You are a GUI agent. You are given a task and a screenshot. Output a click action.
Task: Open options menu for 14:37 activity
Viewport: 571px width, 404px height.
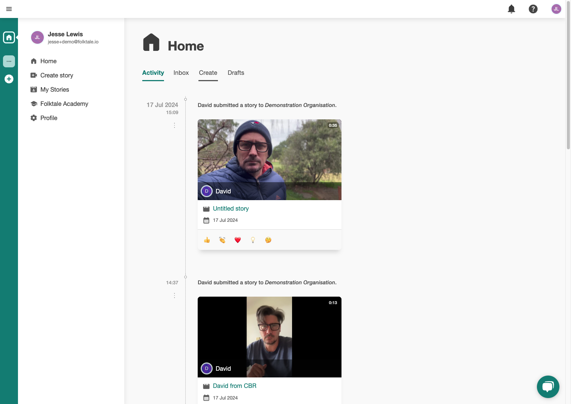174,296
